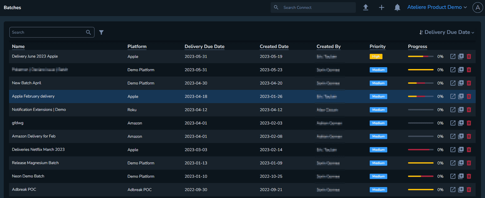The height and width of the screenshot is (198, 485).
Task: Open the 'New Batch April' batch in a new view
Action: point(453,83)
